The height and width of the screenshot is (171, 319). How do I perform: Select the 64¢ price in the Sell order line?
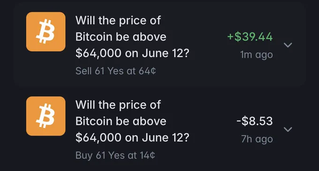coord(147,71)
